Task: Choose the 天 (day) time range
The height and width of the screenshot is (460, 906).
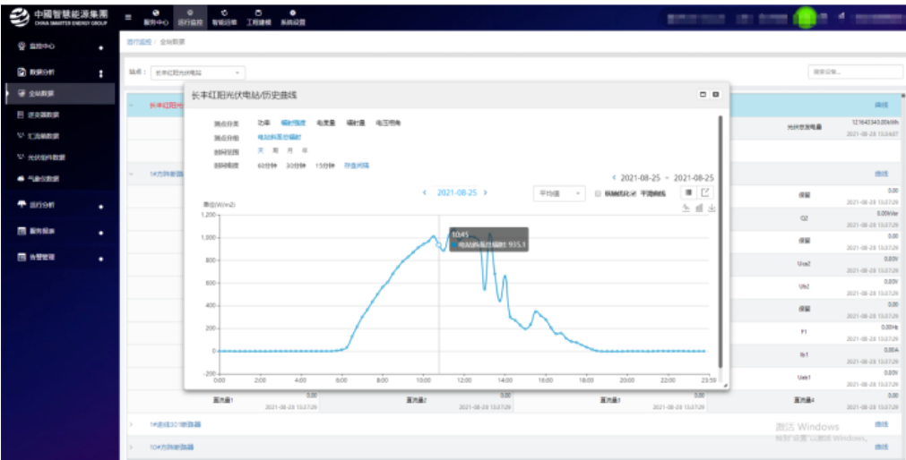Action: [261, 150]
